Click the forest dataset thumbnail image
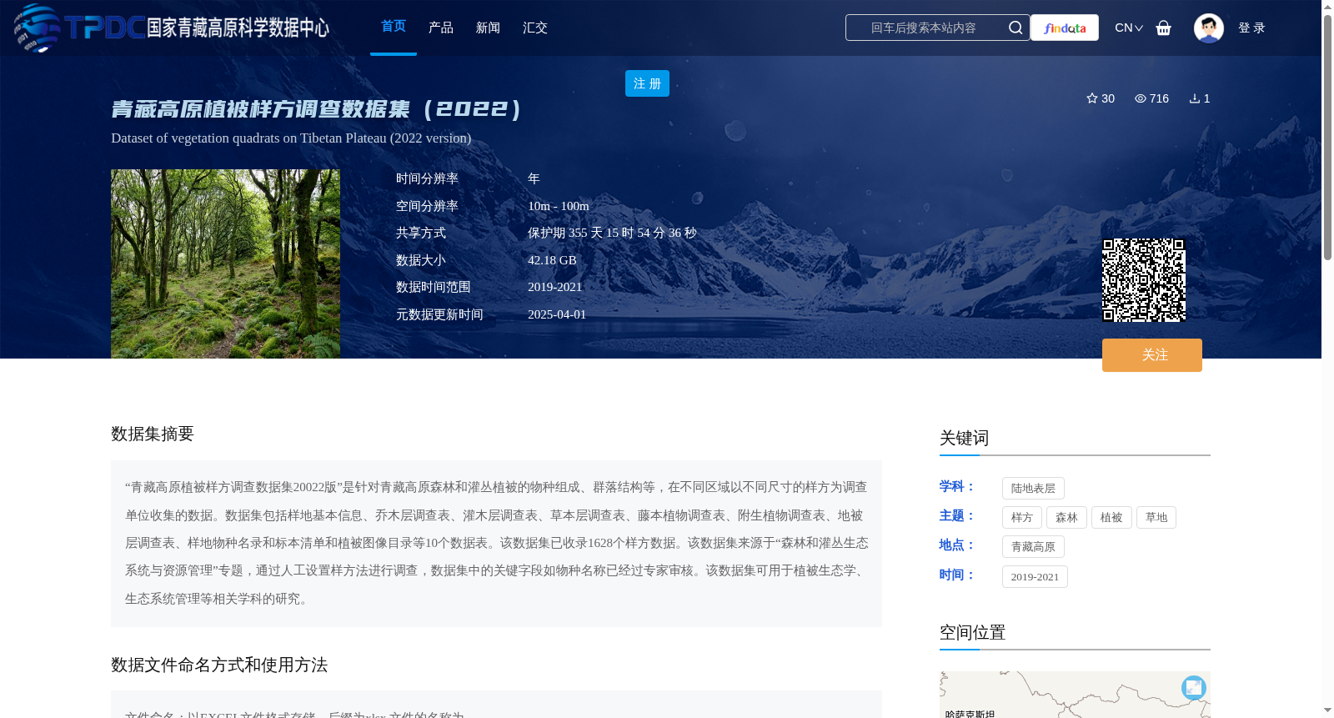 (x=225, y=264)
